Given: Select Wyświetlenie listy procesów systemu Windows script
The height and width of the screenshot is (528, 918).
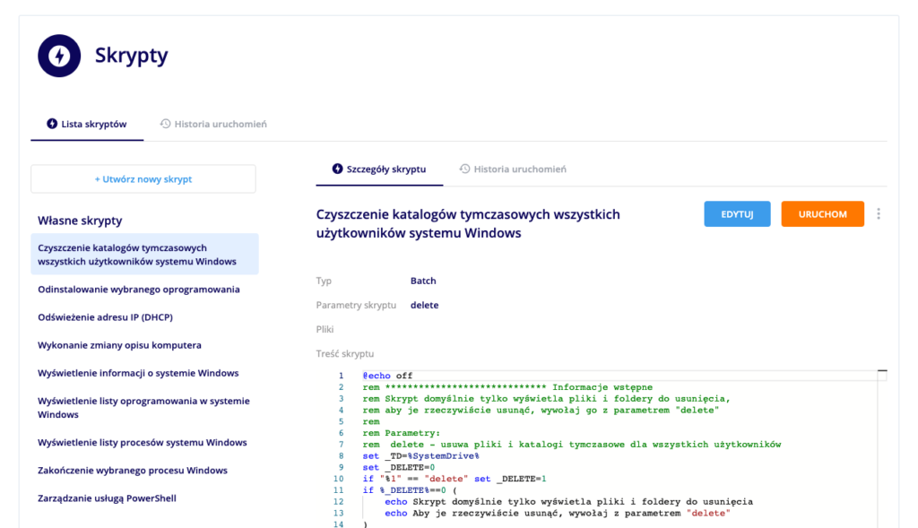Looking at the screenshot, I should pyautogui.click(x=143, y=443).
